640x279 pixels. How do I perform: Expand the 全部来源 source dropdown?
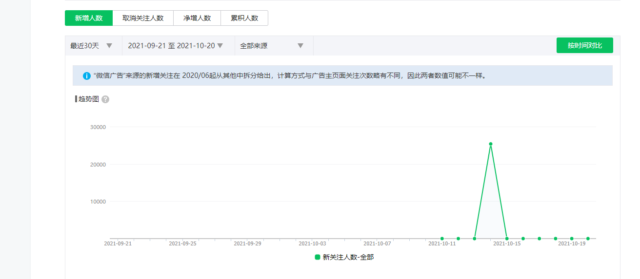(x=274, y=46)
